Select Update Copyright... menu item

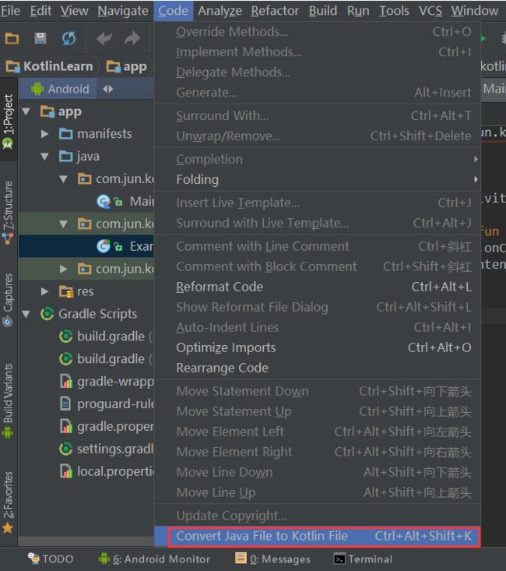coord(318,516)
